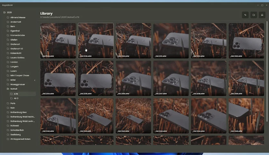Open the ZH Rapperswil Raten folder
Screen dimensions: 269x155
click(20, 139)
